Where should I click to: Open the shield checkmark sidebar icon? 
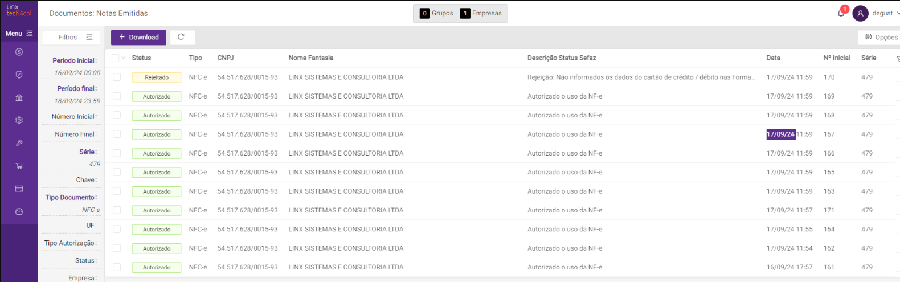[x=19, y=75]
